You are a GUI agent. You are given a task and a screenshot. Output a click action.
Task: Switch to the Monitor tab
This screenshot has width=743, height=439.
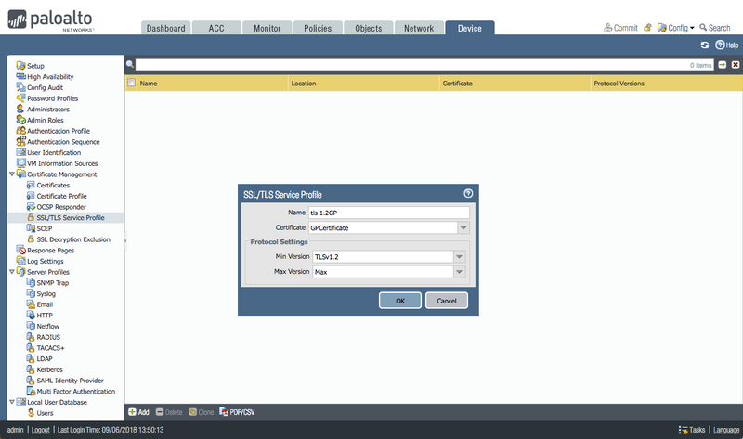tap(267, 28)
